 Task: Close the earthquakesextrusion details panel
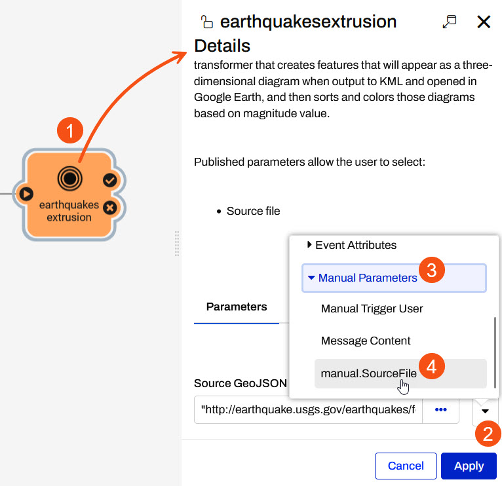pyautogui.click(x=484, y=22)
